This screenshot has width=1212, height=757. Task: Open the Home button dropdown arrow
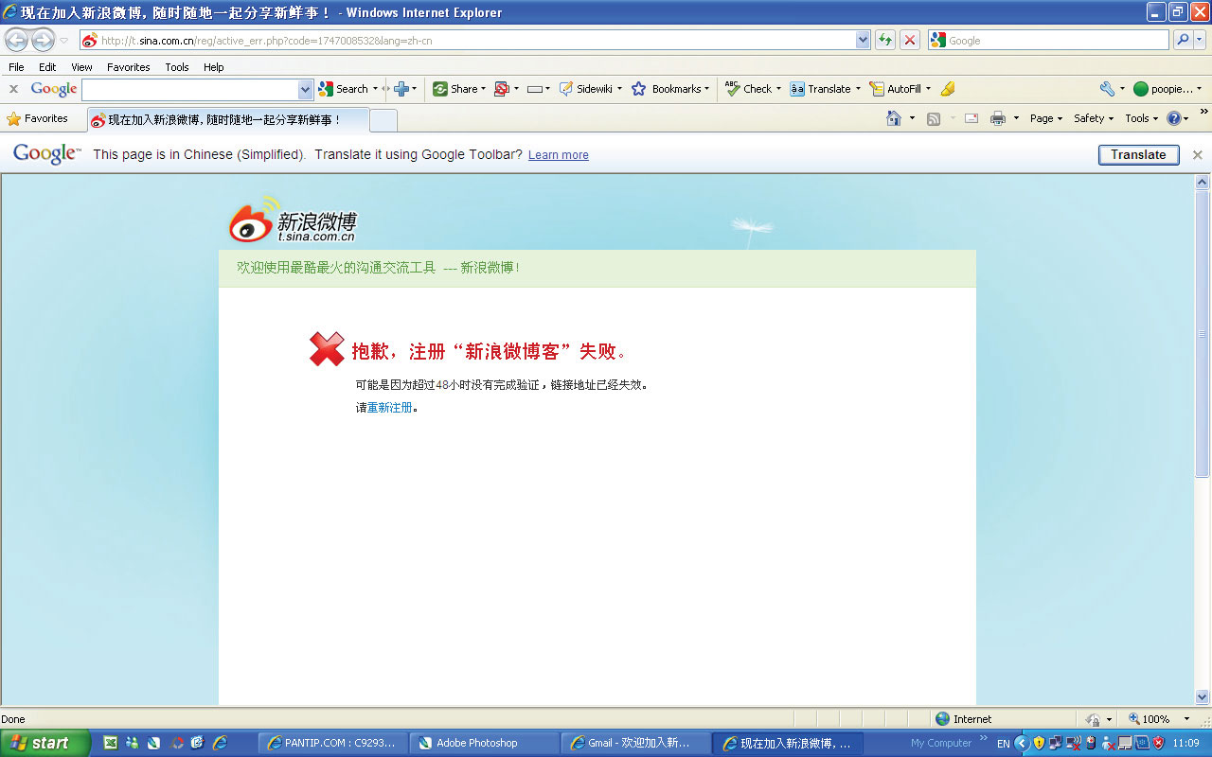pos(912,118)
